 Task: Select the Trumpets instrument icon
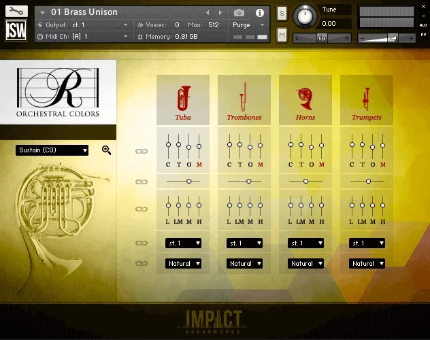367,100
